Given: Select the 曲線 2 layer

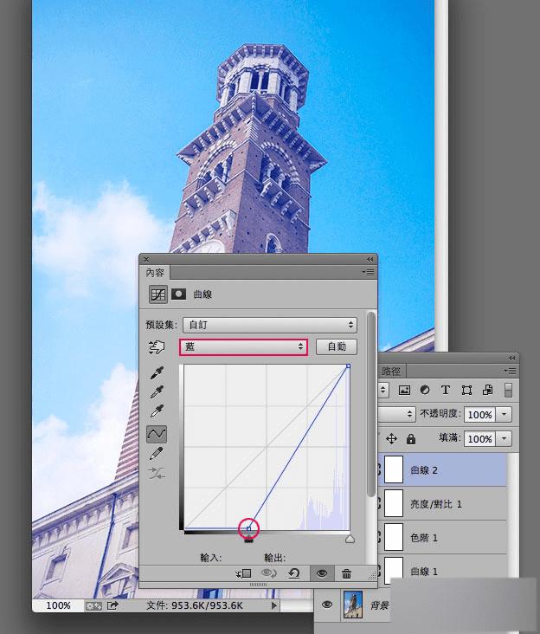Looking at the screenshot, I should 443,469.
